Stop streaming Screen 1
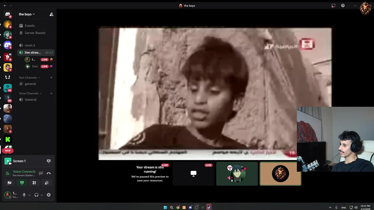374x210 pixels. 49,161
